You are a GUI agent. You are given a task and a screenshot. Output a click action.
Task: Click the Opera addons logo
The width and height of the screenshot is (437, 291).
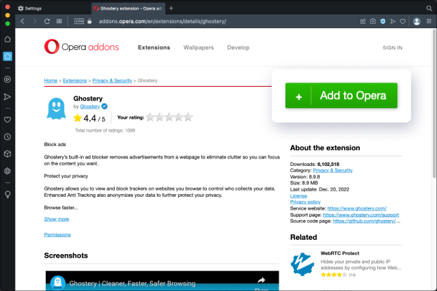pos(81,47)
